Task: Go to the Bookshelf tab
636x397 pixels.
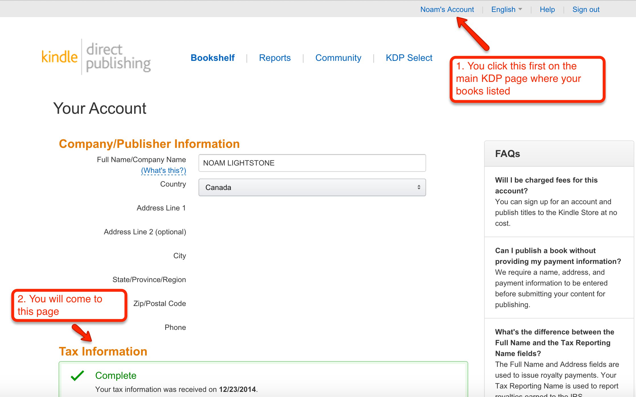Action: 212,58
